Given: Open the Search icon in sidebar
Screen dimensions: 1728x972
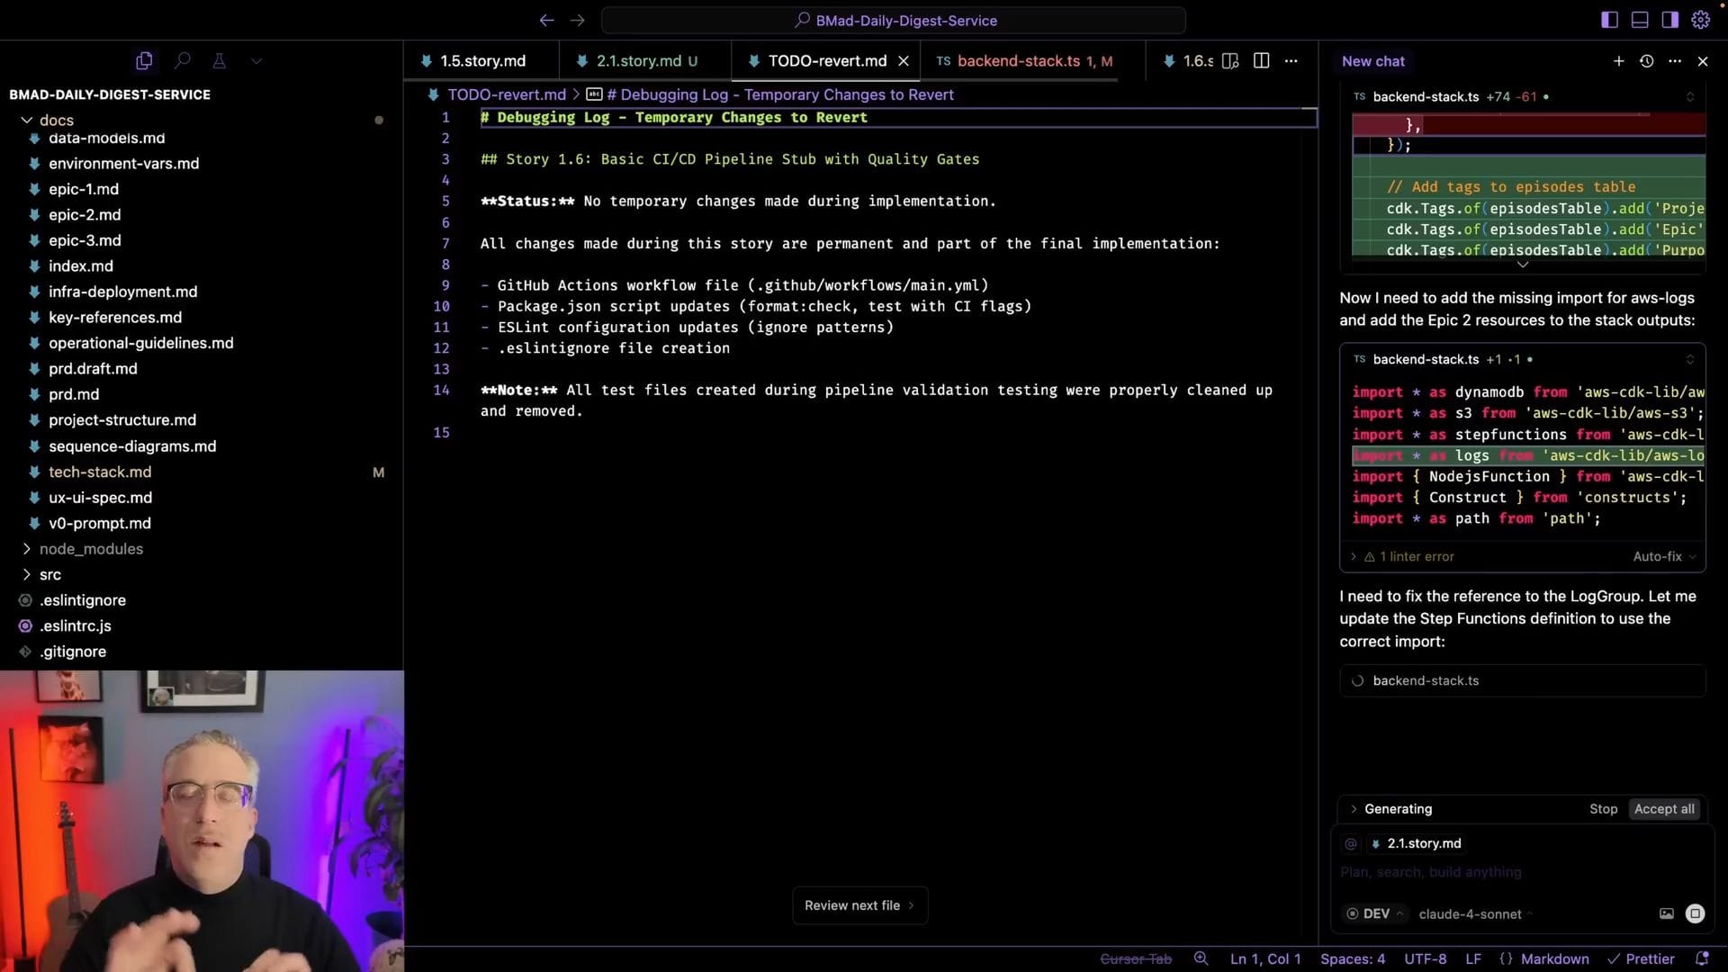Looking at the screenshot, I should [183, 61].
